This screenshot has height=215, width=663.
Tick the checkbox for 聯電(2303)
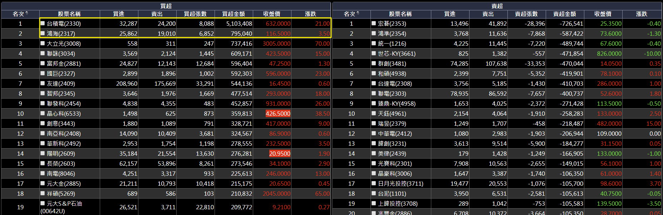[374, 93]
